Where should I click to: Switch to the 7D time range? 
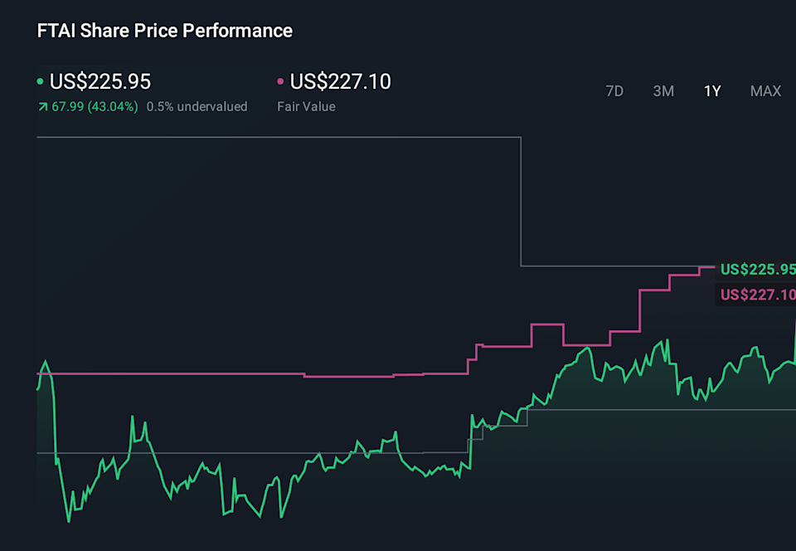(x=614, y=91)
